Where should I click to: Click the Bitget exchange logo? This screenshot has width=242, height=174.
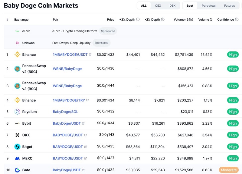[x=17, y=147]
